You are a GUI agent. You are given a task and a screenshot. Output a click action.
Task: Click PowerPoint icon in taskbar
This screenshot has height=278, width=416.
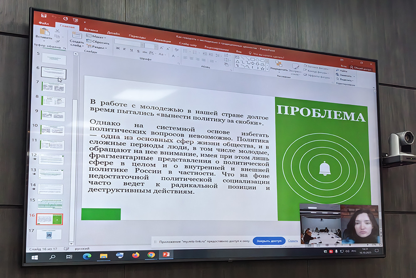[x=166, y=254]
